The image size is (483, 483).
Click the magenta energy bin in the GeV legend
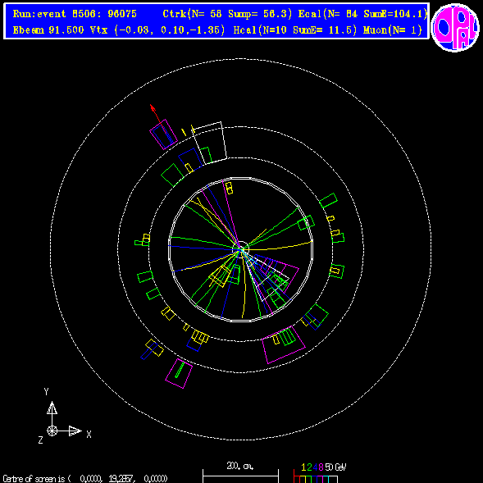pyautogui.click(x=320, y=479)
